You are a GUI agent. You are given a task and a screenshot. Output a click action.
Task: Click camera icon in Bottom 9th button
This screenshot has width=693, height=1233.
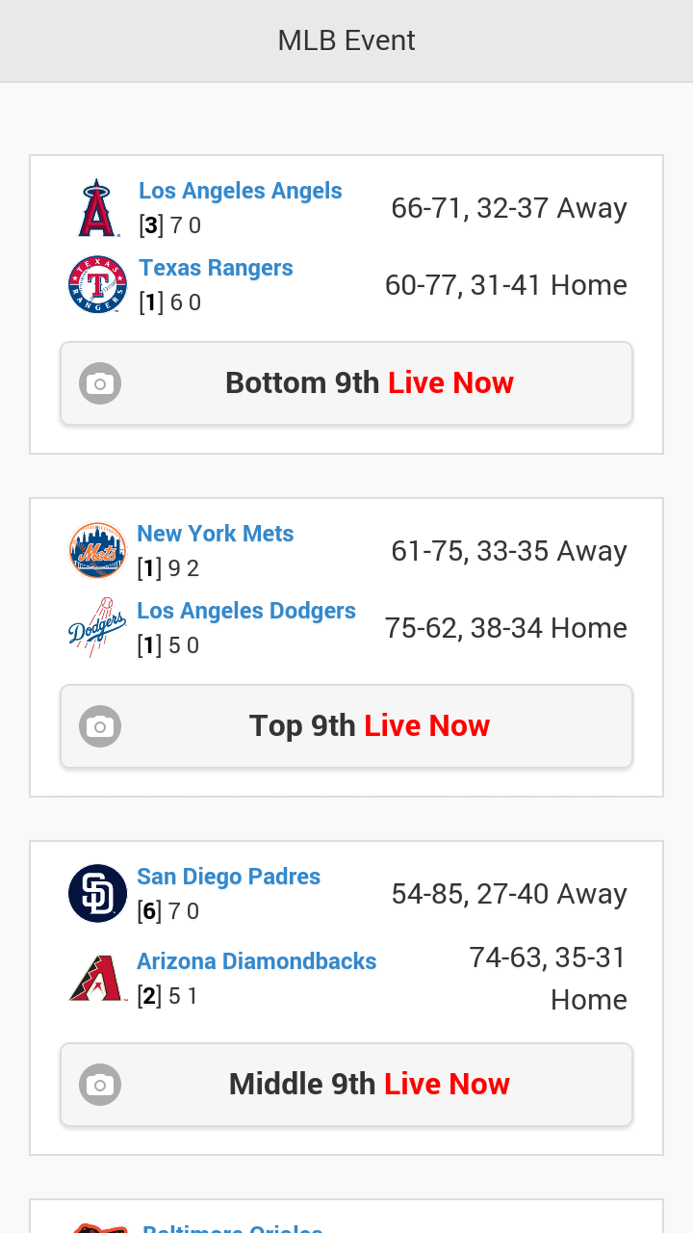click(x=100, y=383)
